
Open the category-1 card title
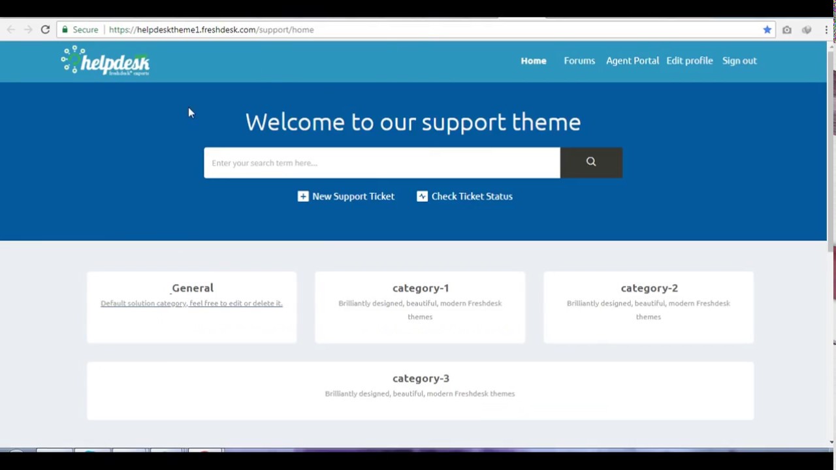click(x=421, y=288)
